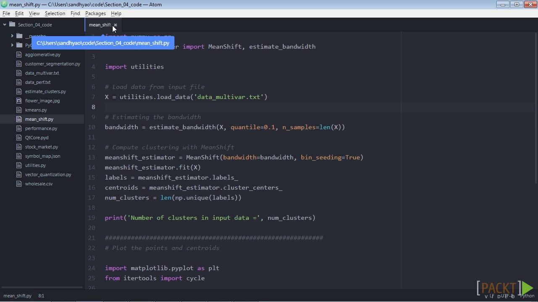Viewport: 538px width, 302px height.
Task: Click line number 13 in gutter
Action: pos(92,157)
